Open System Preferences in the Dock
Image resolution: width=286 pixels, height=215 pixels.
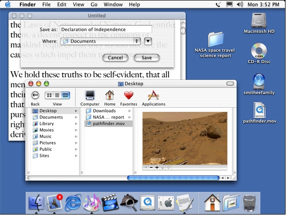pyautogui.click(x=166, y=203)
